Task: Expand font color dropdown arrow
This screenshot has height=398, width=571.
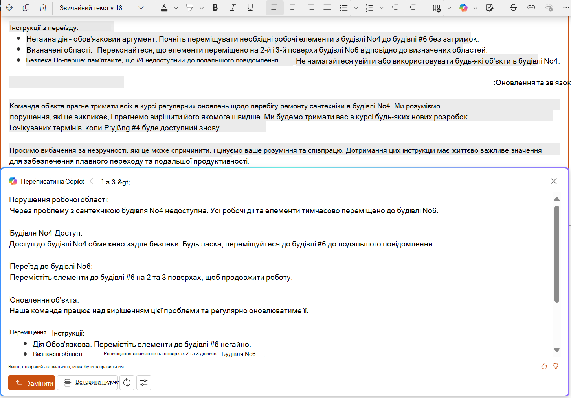Action: point(176,8)
